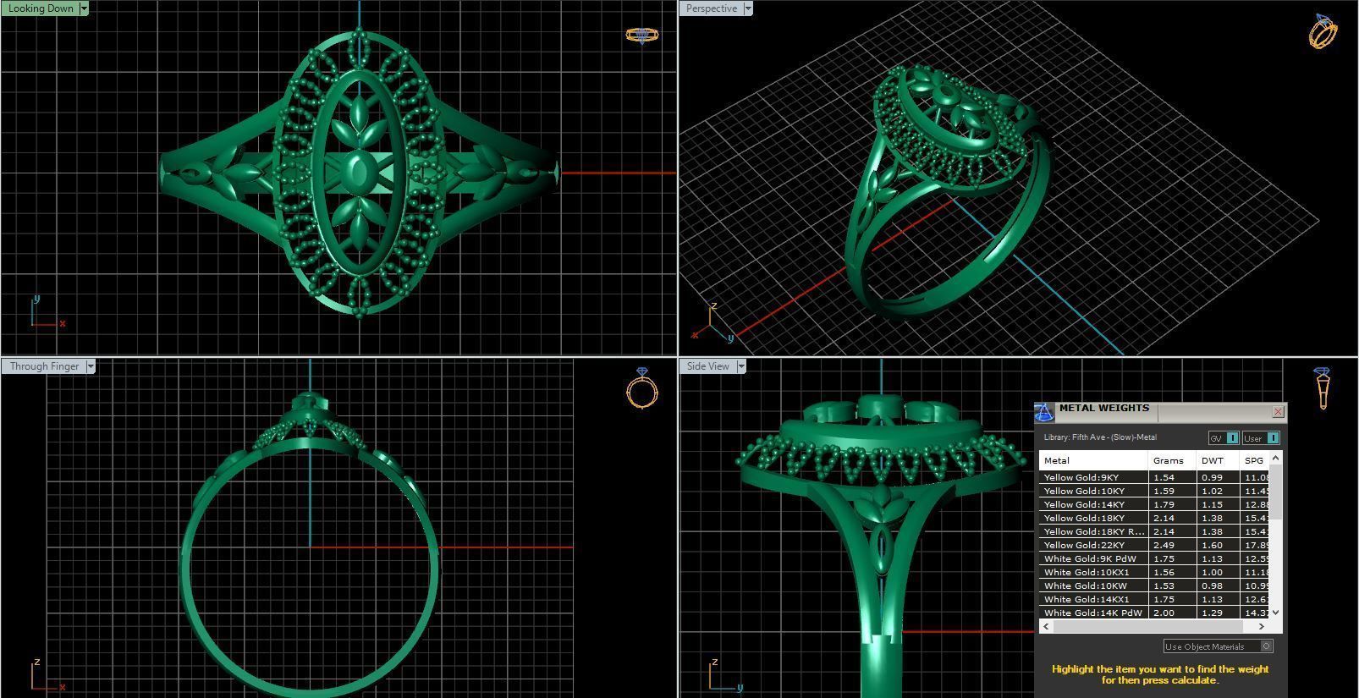The image size is (1359, 698).
Task: Click the Through Finger viewport ring icon
Action: [642, 388]
